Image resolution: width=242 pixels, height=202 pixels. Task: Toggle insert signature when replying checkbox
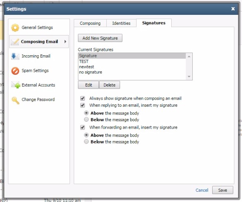(x=83, y=105)
